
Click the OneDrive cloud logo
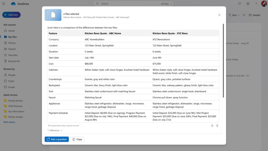[13, 4]
